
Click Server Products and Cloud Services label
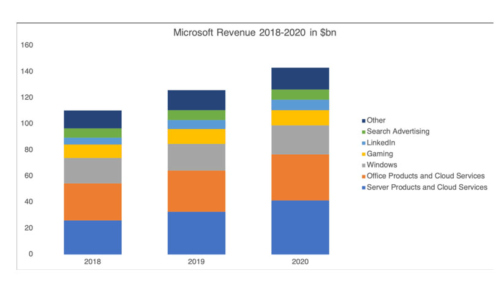point(427,187)
